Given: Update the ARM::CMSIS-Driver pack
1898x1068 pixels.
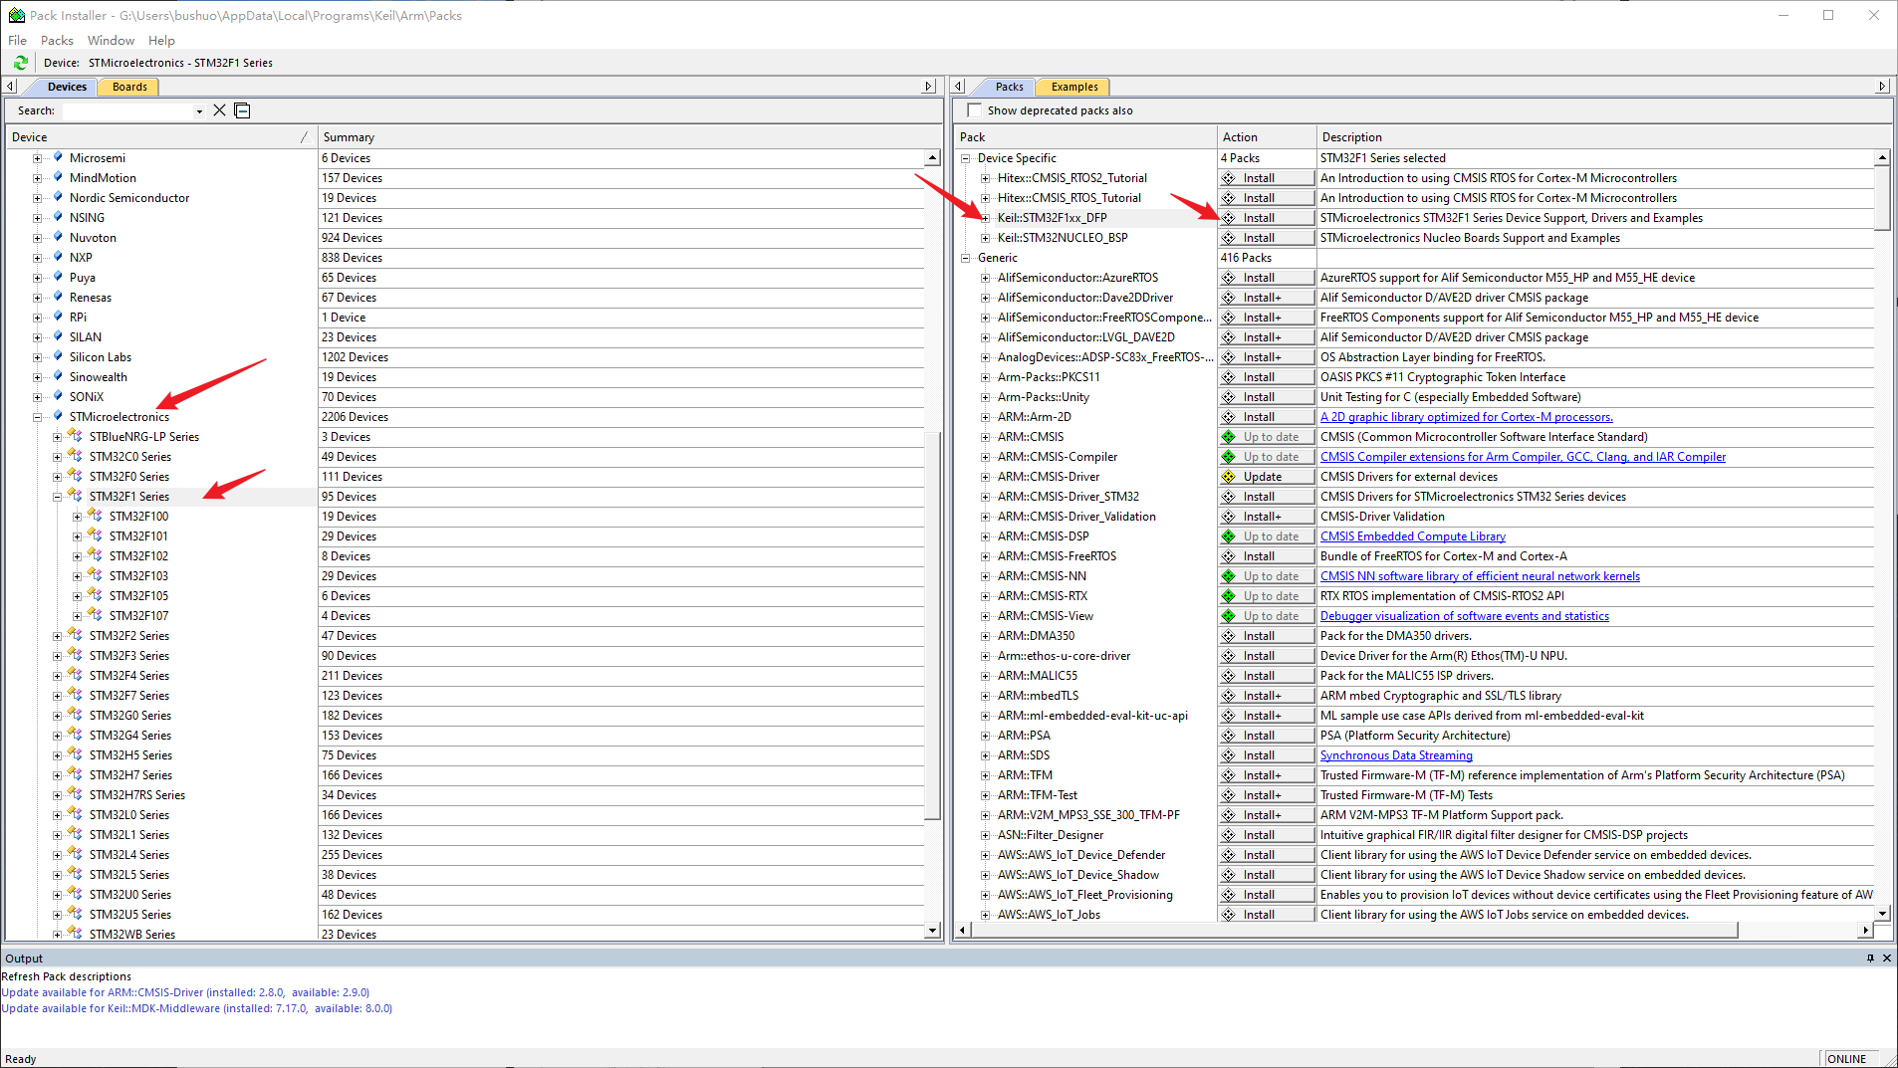Looking at the screenshot, I should [1267, 477].
